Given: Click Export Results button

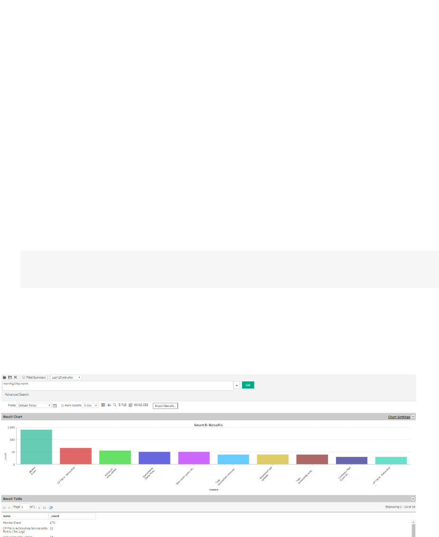Looking at the screenshot, I should 165,406.
